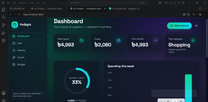Viewport: 208px width, 102px height.
Task: Open the File menu
Action: pyautogui.click(x=8, y=3)
